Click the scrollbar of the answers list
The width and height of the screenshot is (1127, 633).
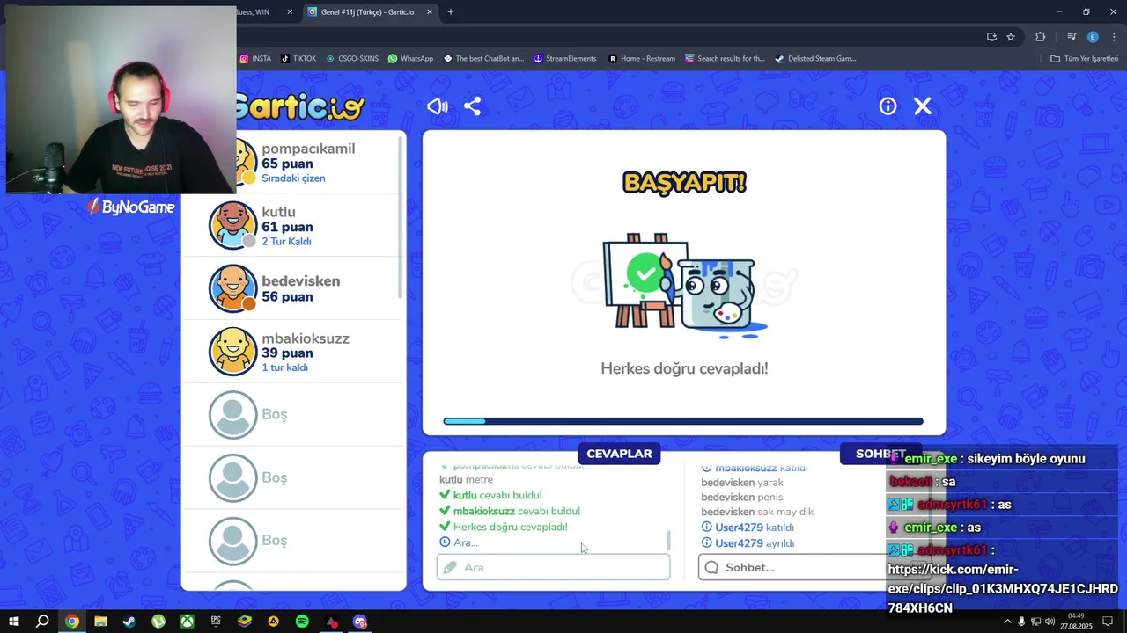pos(668,541)
